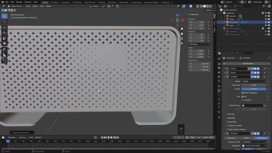This screenshot has width=272, height=153.
Task: Select the Add Cube tool
Action: [x=5, y=61]
